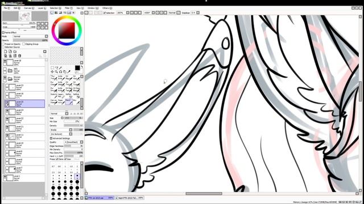
Task: Click the delete layer trash icon
Action: [19, 56]
